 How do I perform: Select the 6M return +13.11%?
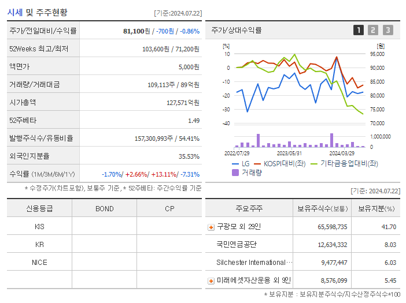click(164, 175)
